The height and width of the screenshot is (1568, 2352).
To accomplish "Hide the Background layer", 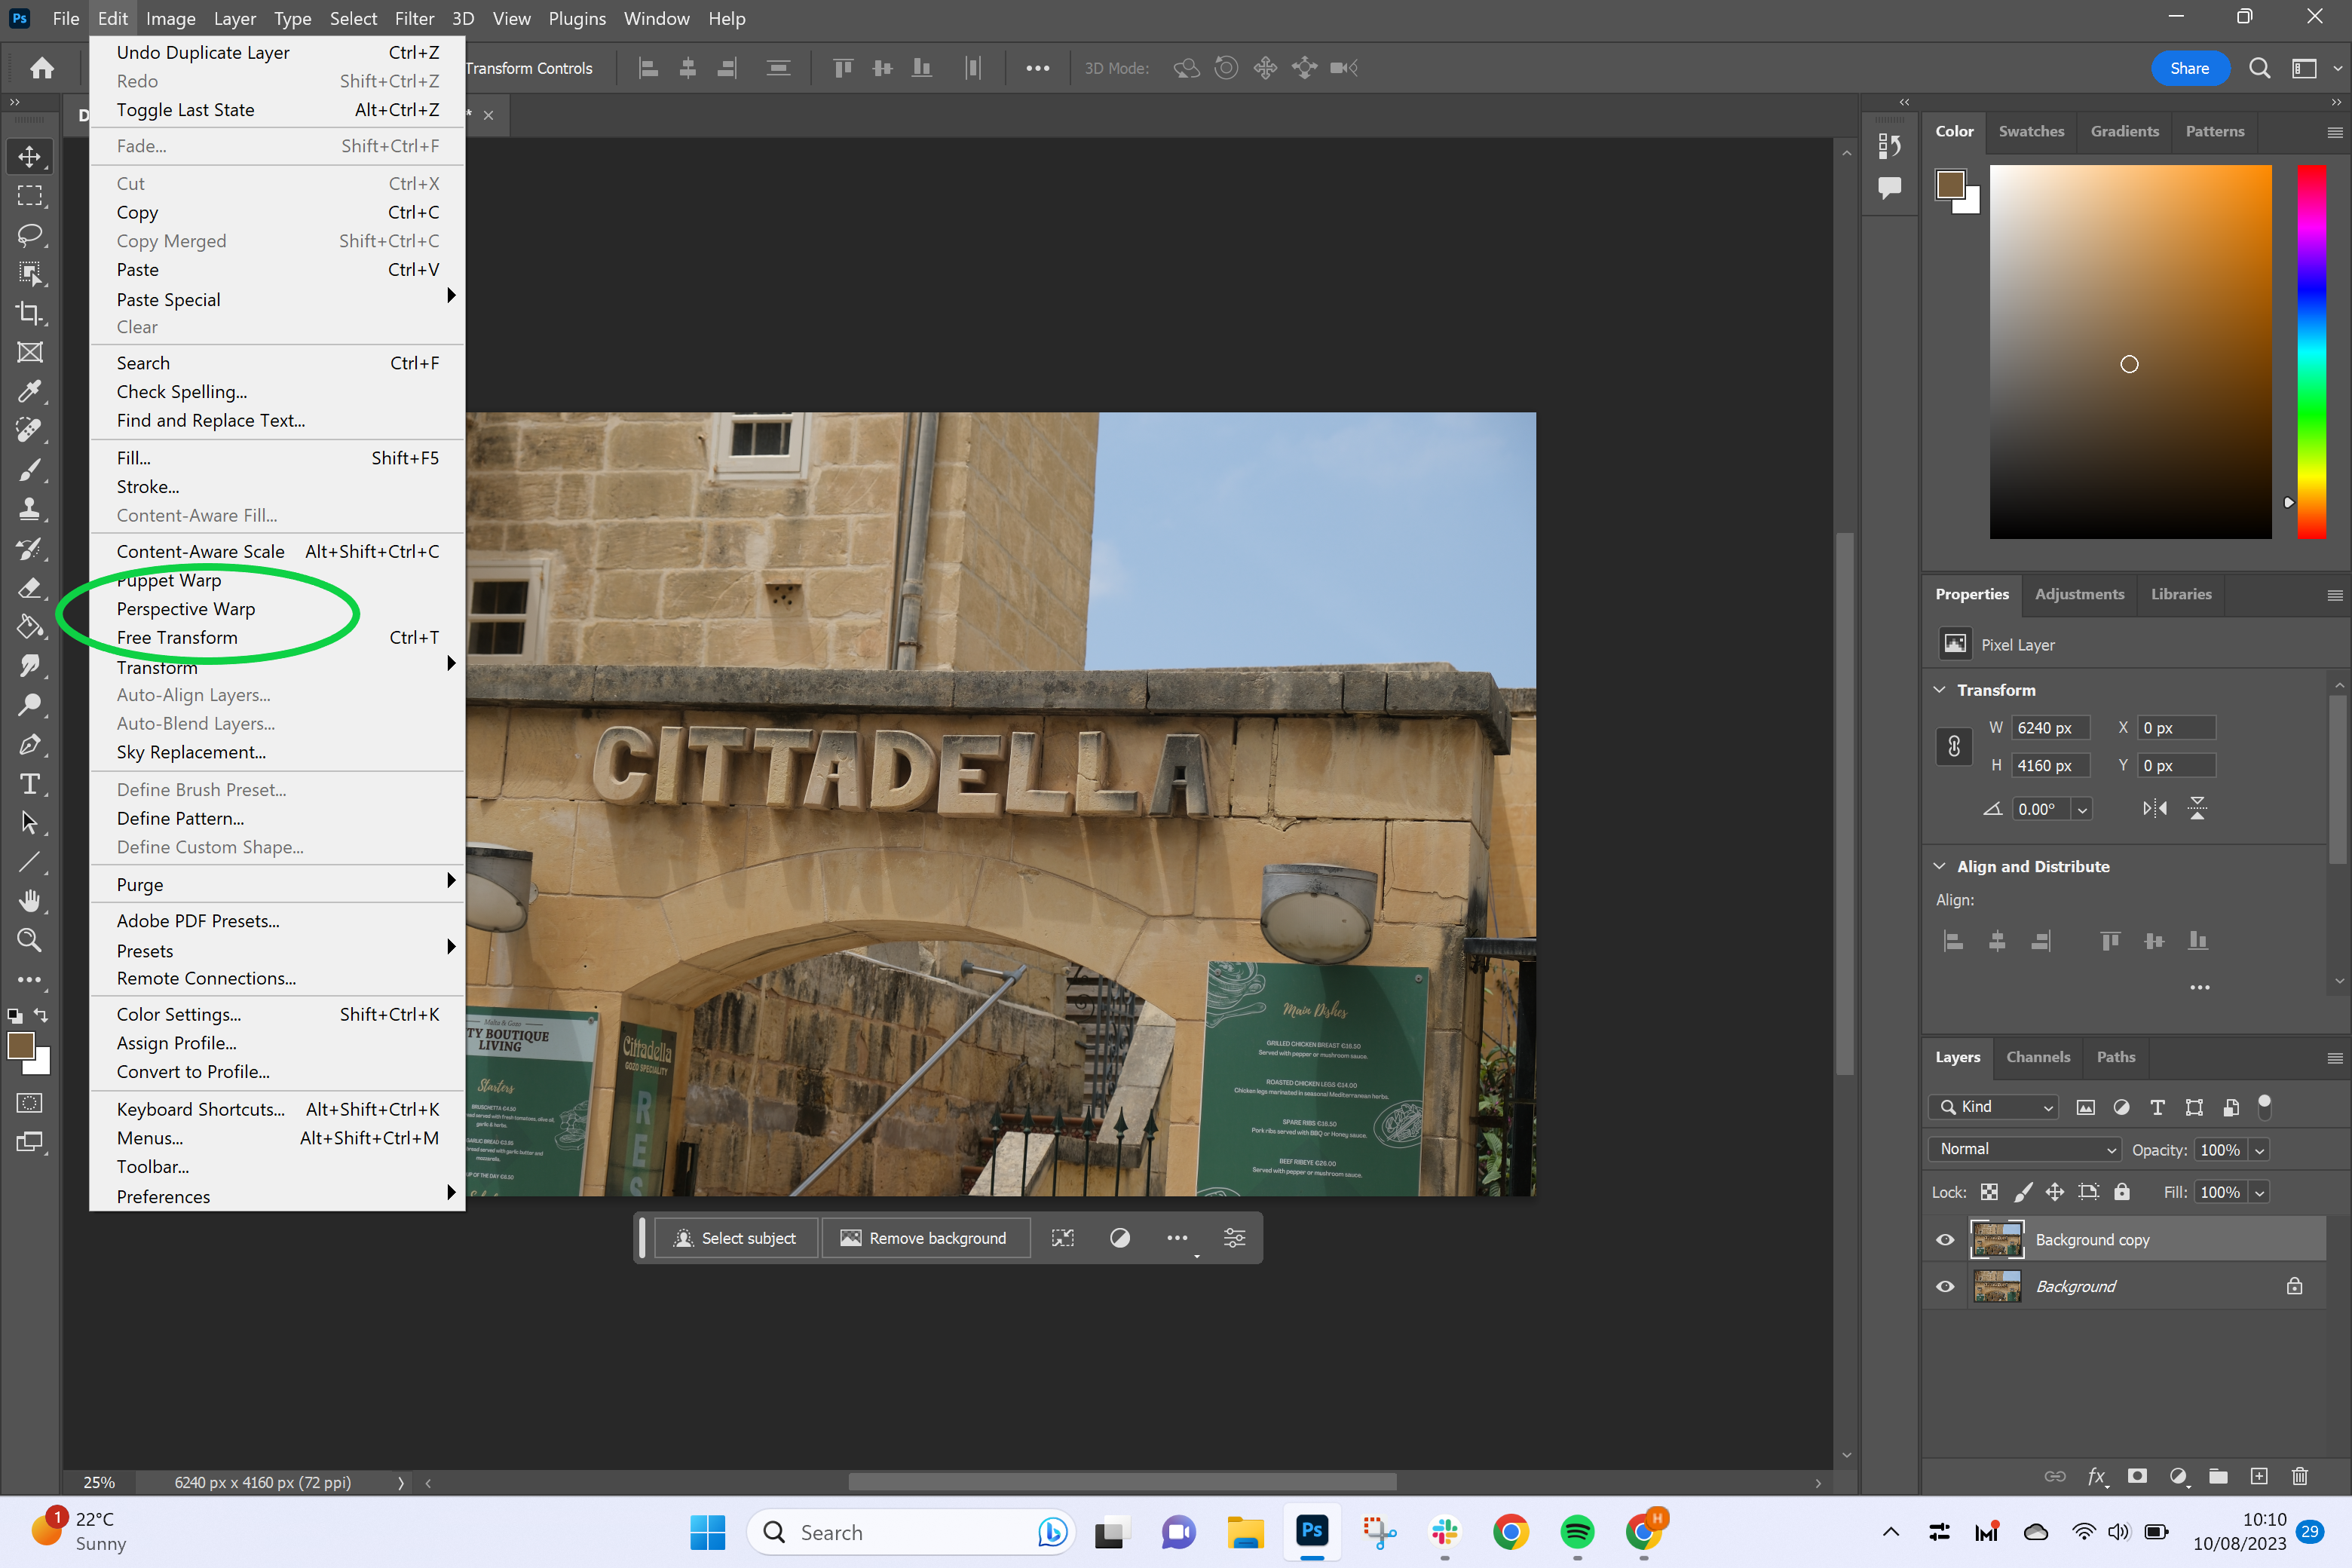I will 1945,1287.
